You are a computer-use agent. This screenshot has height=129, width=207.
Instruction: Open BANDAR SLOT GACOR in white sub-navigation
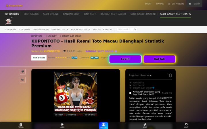coord(81,30)
